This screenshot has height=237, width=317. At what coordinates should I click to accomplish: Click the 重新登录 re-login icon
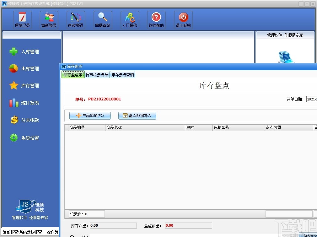click(49, 19)
